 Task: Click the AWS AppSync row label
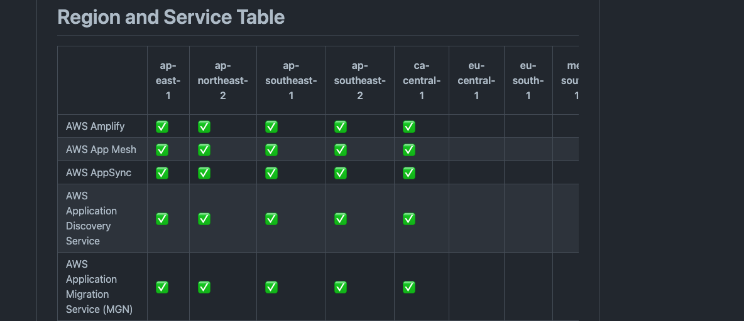(x=99, y=173)
